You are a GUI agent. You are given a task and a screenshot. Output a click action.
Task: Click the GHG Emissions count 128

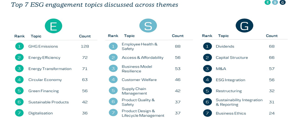[x=85, y=46]
